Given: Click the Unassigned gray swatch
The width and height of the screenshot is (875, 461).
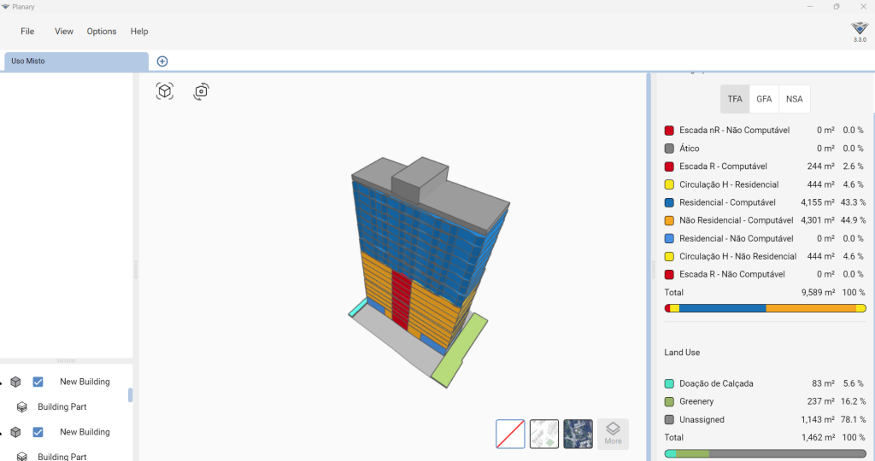Looking at the screenshot, I should [669, 420].
